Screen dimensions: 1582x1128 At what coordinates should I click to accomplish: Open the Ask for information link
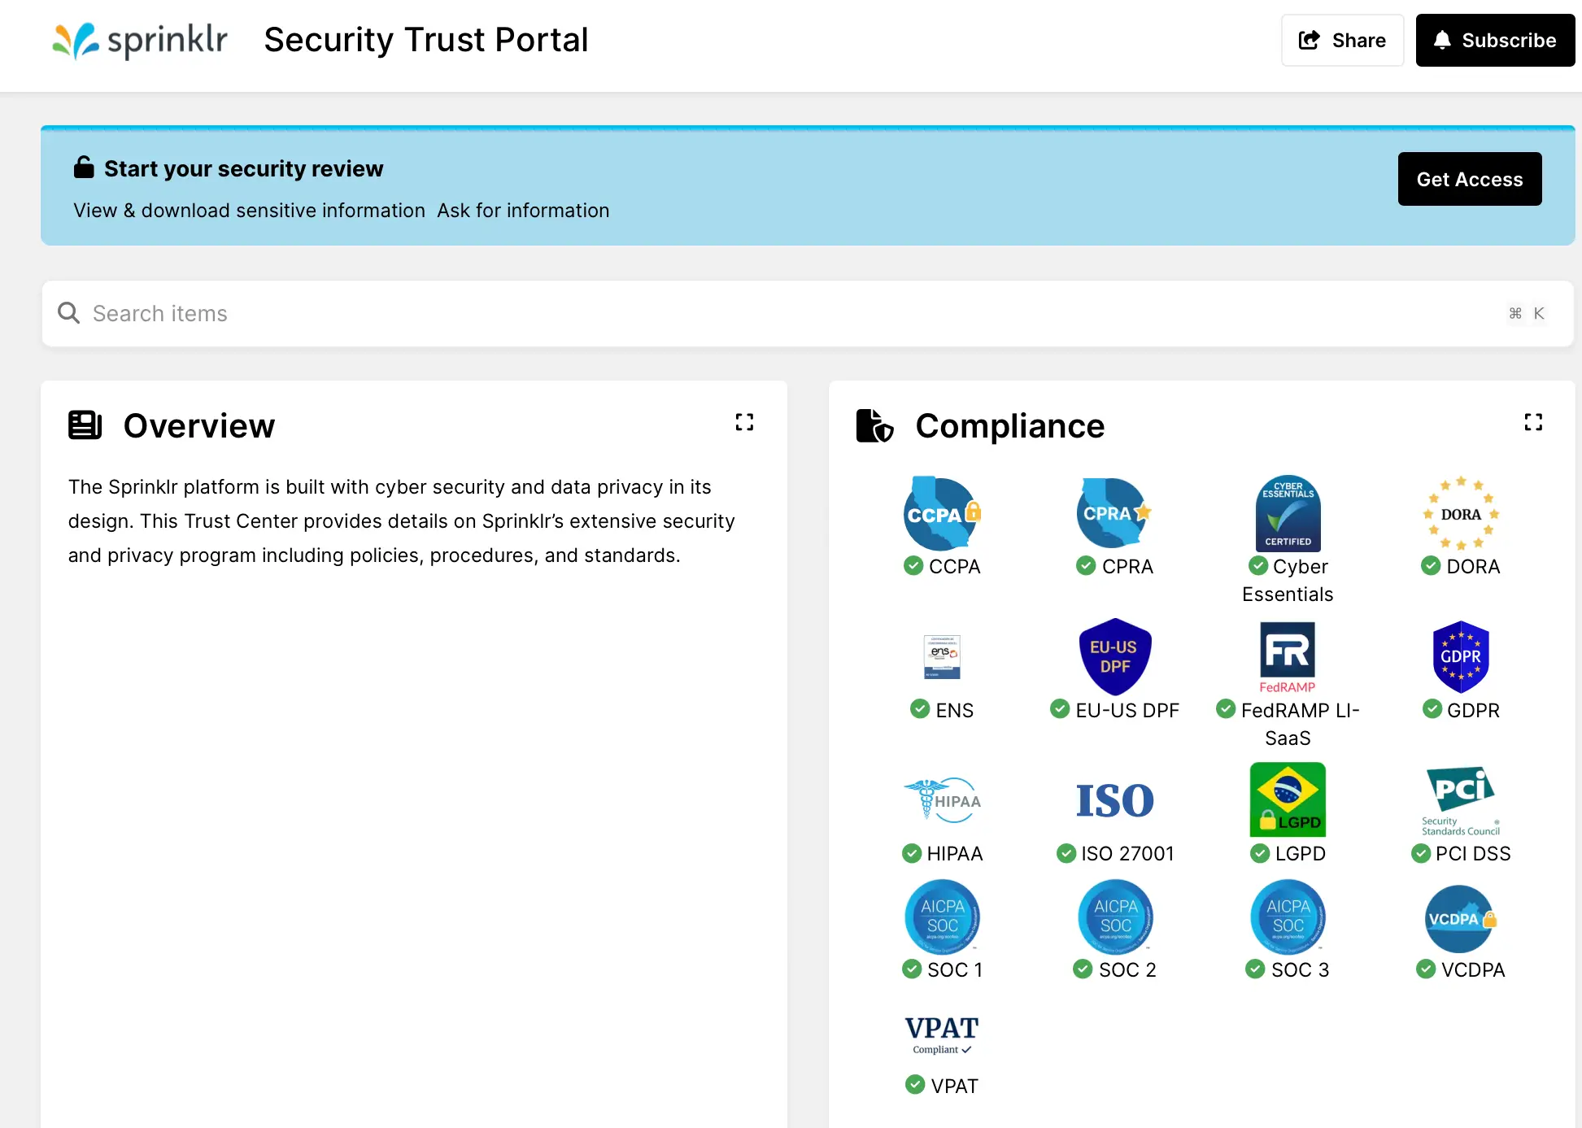pos(522,210)
